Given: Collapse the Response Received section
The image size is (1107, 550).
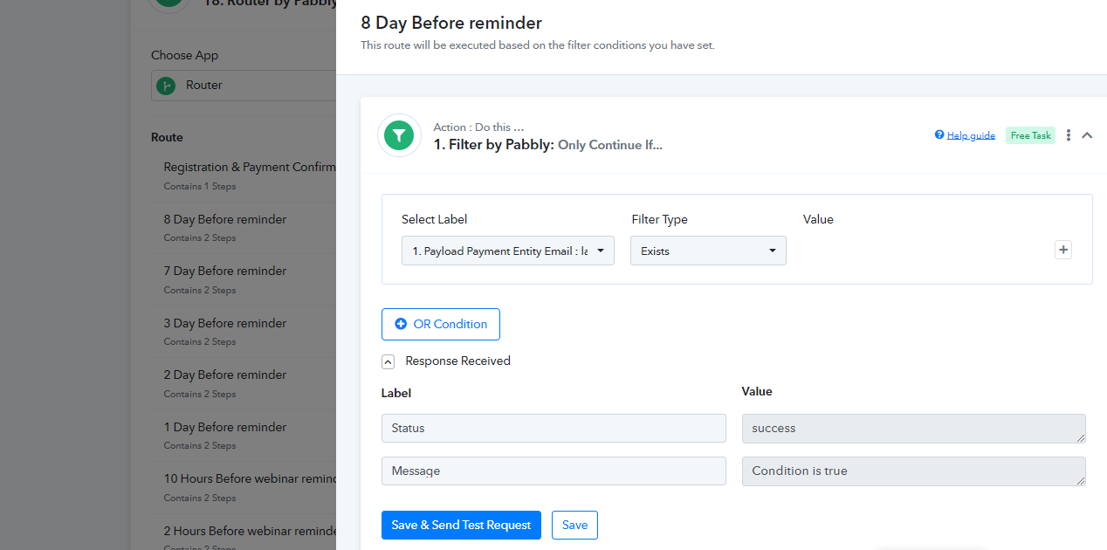Looking at the screenshot, I should [x=388, y=361].
